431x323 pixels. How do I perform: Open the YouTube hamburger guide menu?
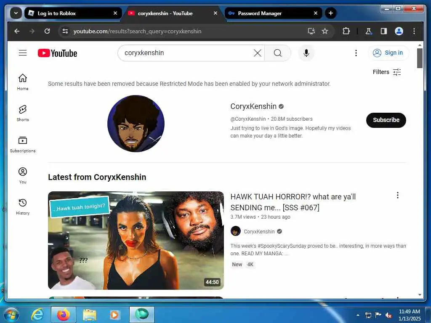coord(23,53)
